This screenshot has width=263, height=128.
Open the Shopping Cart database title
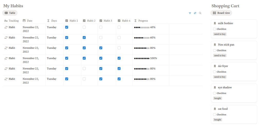tap(225, 6)
